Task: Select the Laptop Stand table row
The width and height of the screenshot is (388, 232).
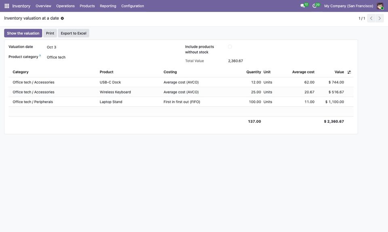Action: pos(181,102)
